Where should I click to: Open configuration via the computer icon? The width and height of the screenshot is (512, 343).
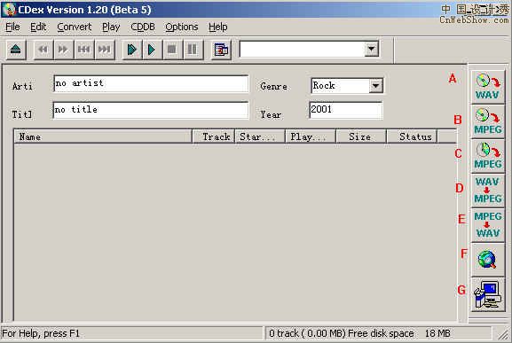pos(487,295)
